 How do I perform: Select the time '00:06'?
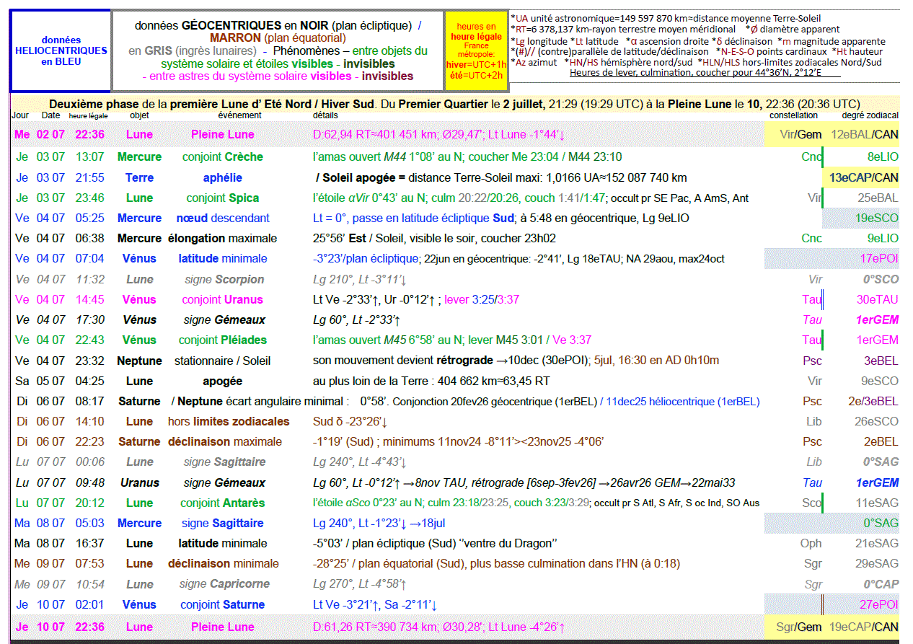click(x=89, y=462)
